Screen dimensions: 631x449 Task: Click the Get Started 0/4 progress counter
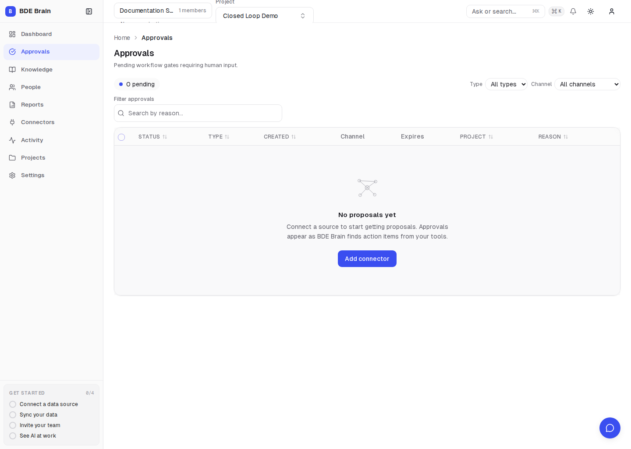tap(90, 393)
